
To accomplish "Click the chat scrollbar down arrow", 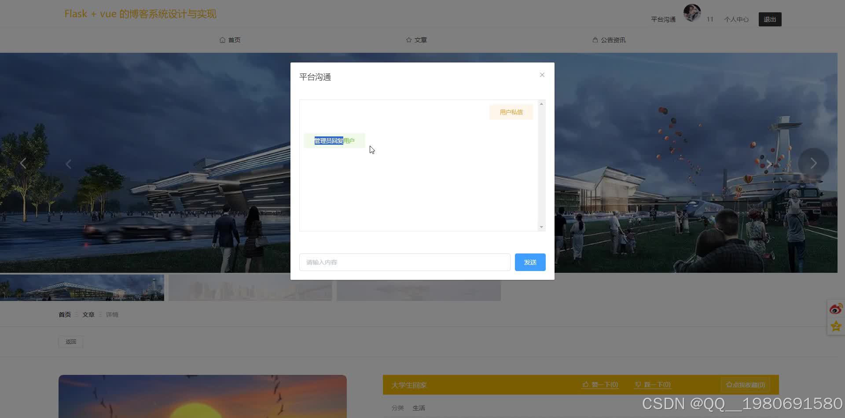I will point(541,227).
